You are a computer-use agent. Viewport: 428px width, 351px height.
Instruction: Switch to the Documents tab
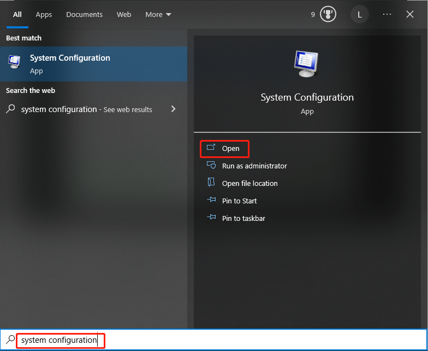pos(84,14)
